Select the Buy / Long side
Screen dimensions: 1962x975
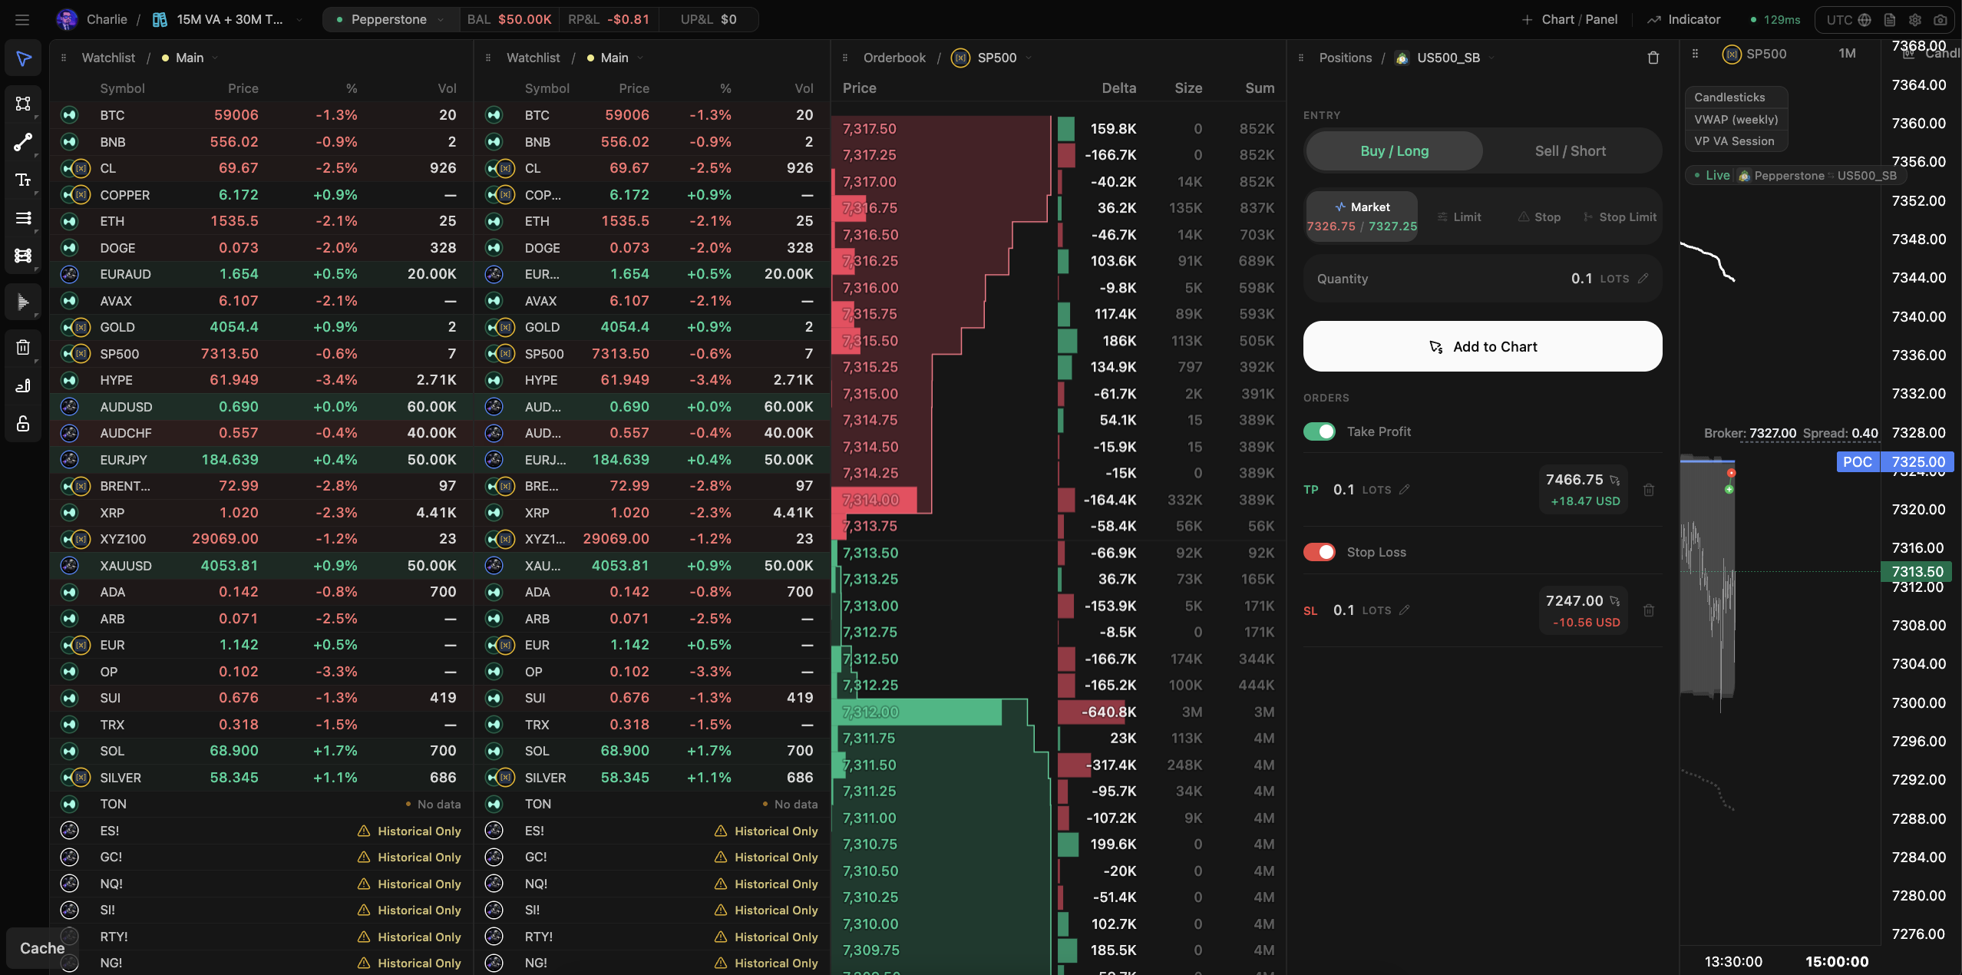tap(1394, 151)
